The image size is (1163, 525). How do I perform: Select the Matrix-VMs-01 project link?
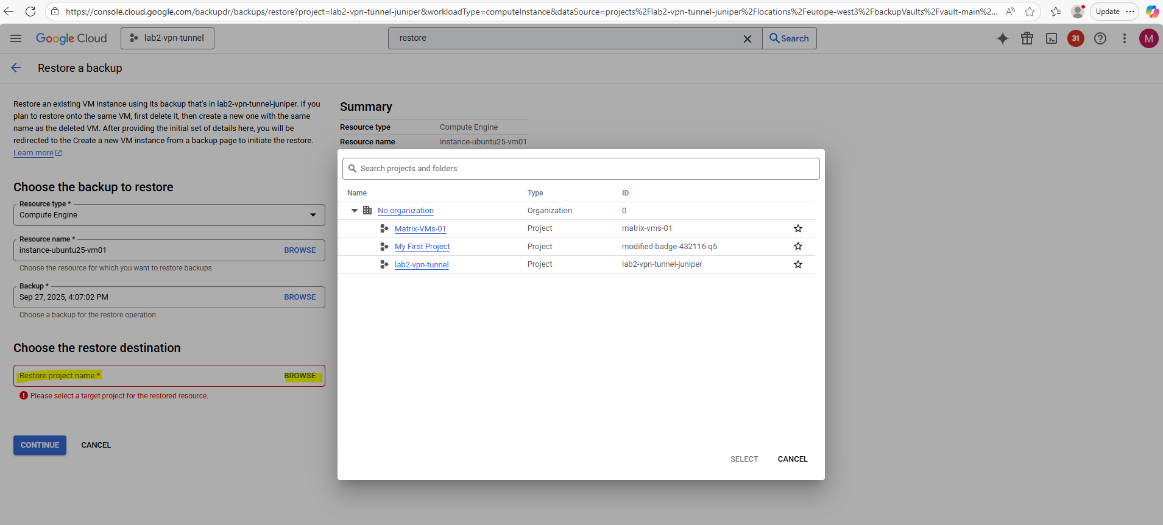pyautogui.click(x=420, y=229)
